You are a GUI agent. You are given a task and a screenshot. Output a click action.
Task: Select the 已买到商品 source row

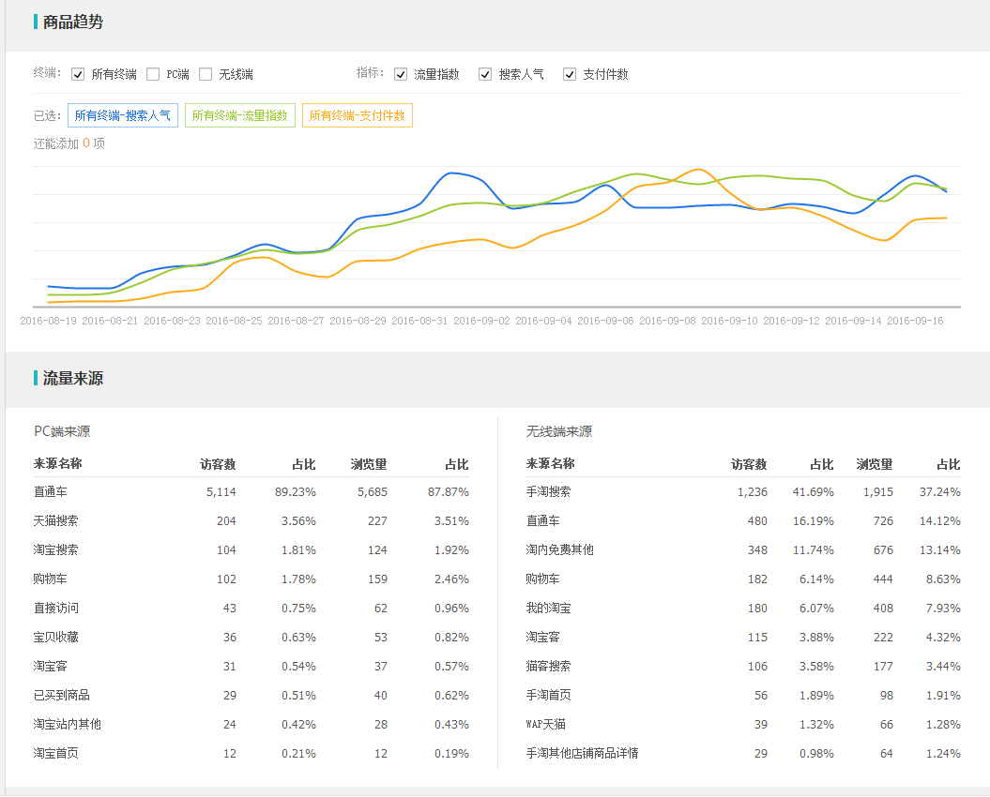click(251, 695)
